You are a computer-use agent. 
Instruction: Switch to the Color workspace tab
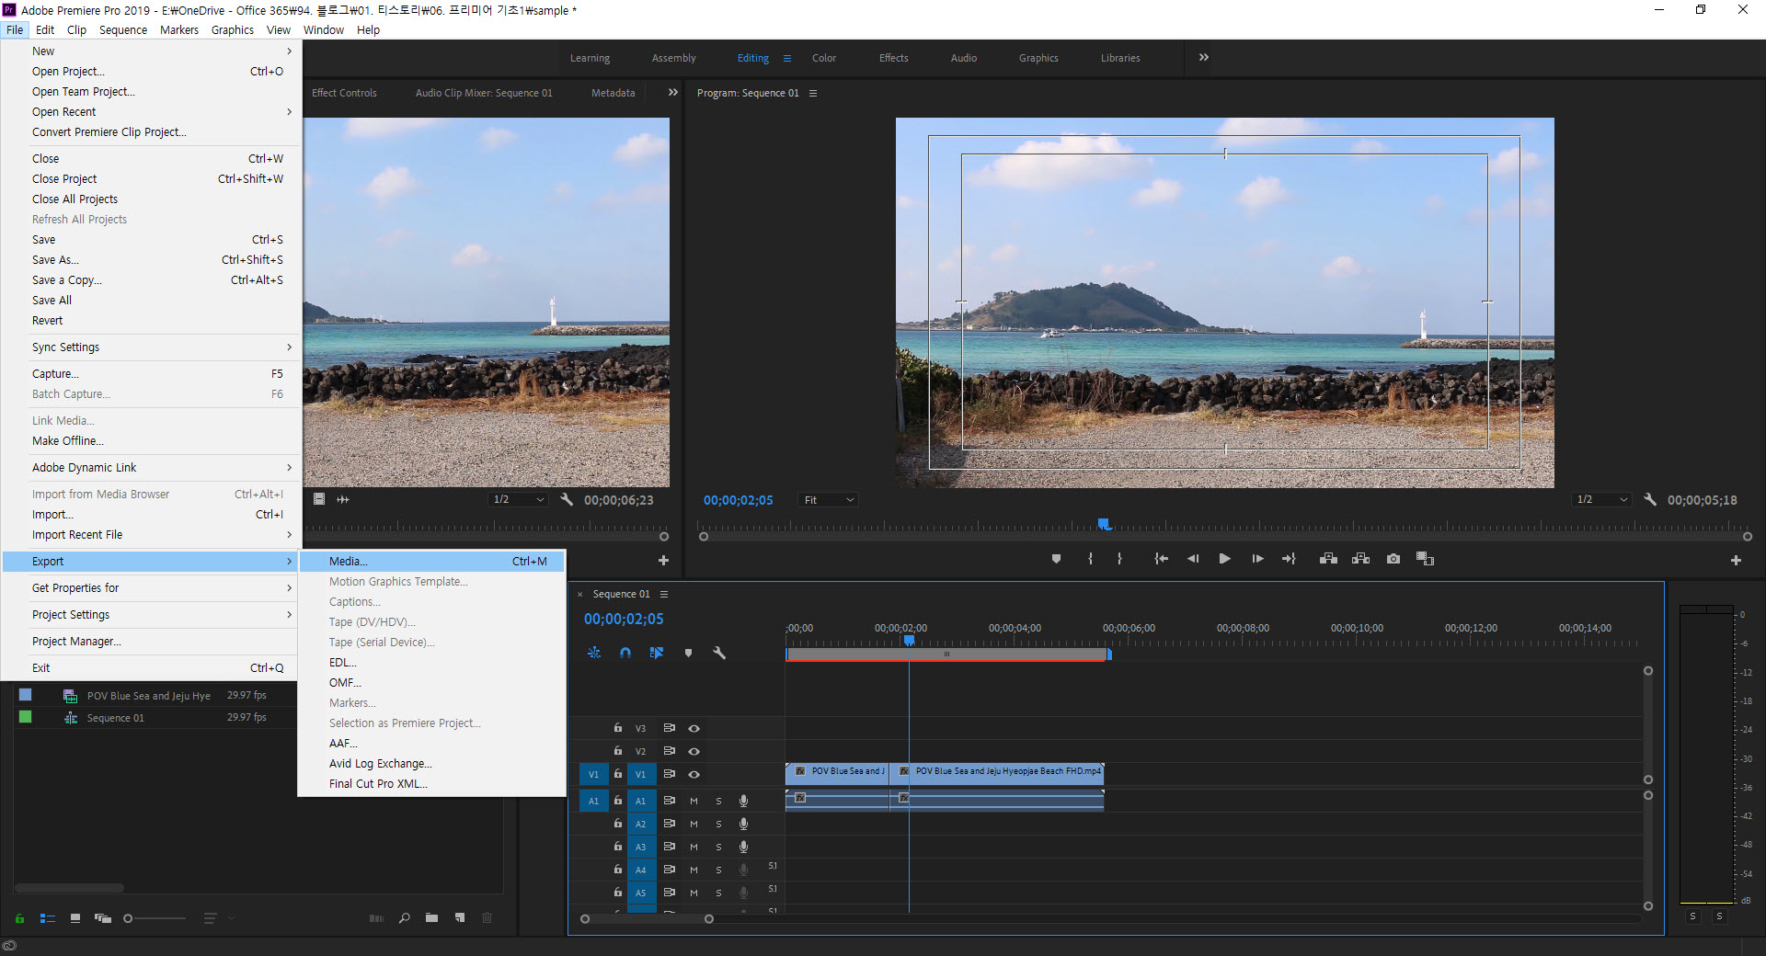pyautogui.click(x=823, y=58)
